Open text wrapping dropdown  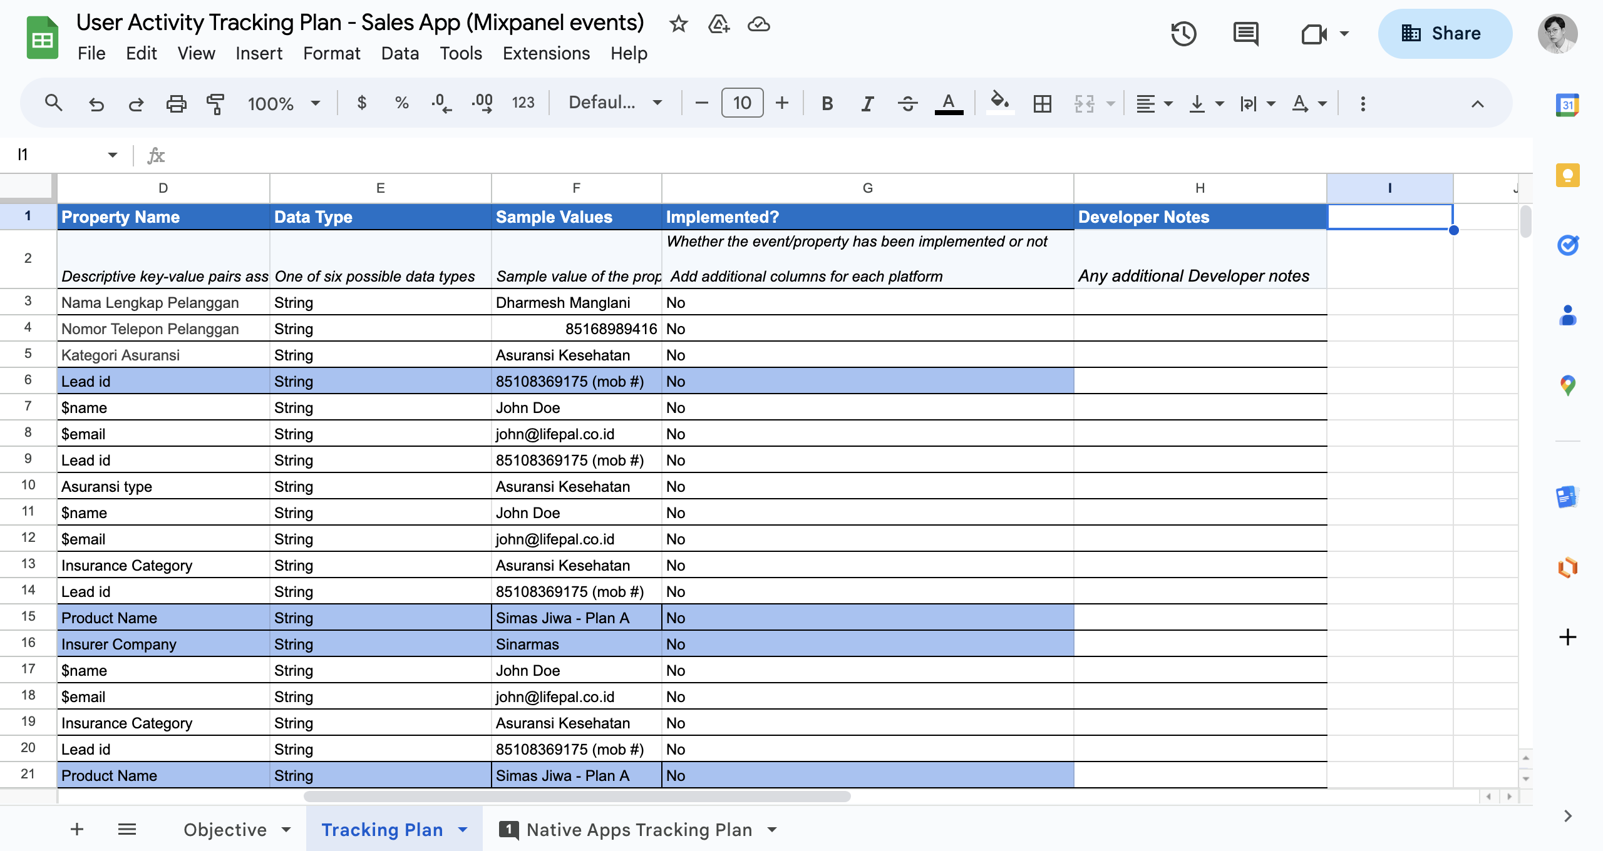coord(1257,103)
